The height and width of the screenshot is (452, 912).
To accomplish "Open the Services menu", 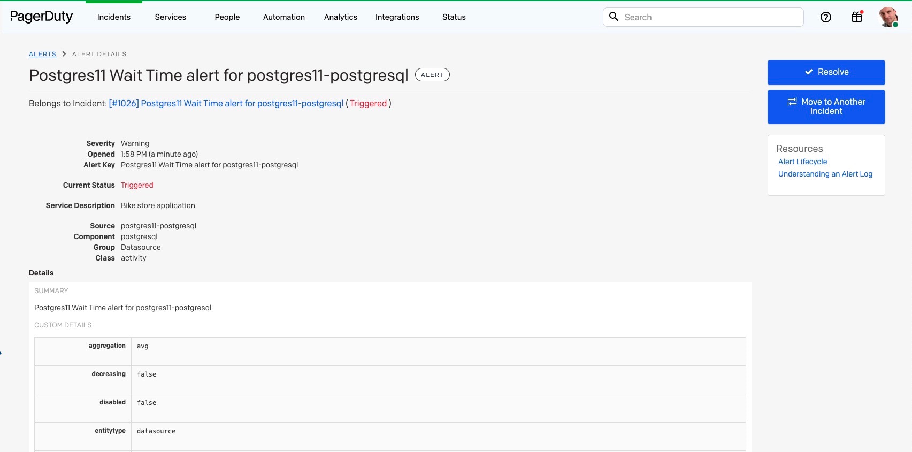I will 171,17.
